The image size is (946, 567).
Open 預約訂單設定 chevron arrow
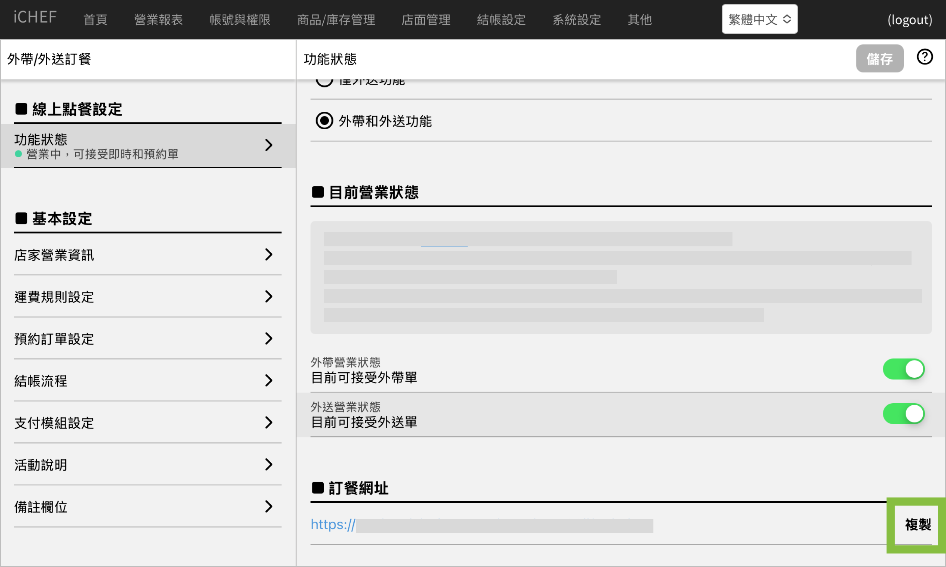tap(269, 339)
